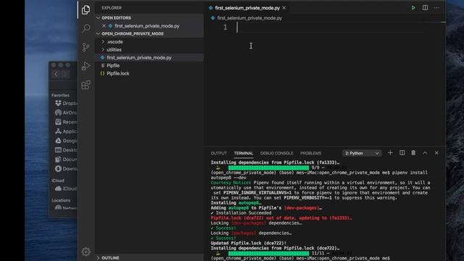Open Recents in Finder sidebar

pyautogui.click(x=66, y=122)
